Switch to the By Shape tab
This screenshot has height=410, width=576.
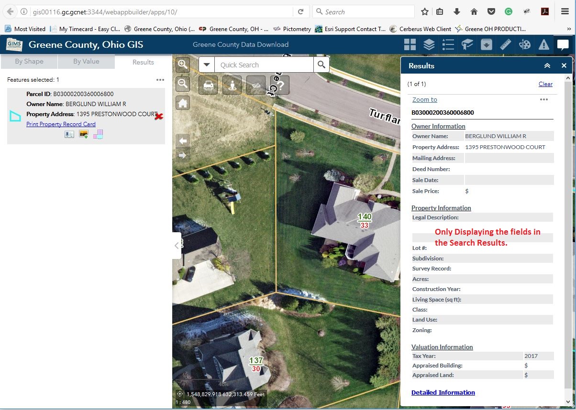29,62
